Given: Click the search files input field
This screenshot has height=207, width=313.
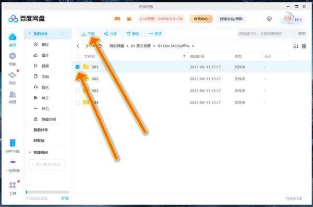Looking at the screenshot, I should coord(266,34).
